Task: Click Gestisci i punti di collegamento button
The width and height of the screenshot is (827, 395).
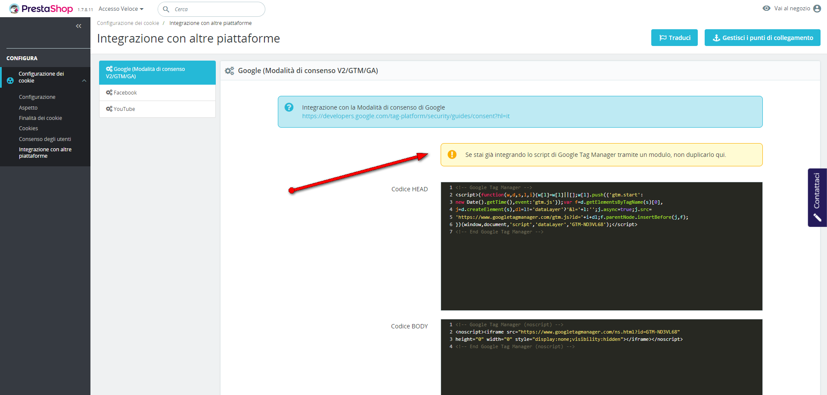Action: point(762,38)
